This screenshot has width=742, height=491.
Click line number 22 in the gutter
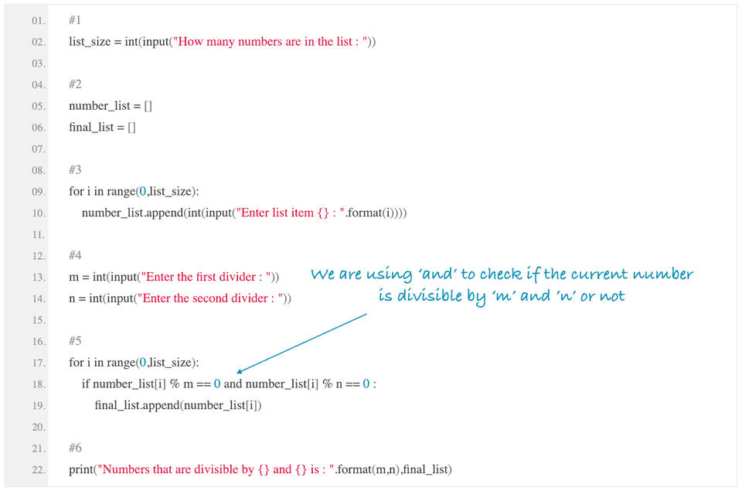click(x=39, y=469)
